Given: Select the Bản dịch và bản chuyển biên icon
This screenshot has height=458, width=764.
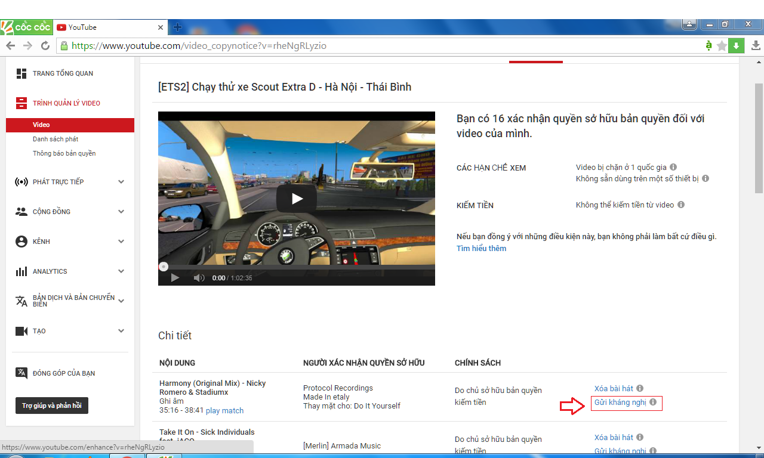Looking at the screenshot, I should tap(21, 301).
